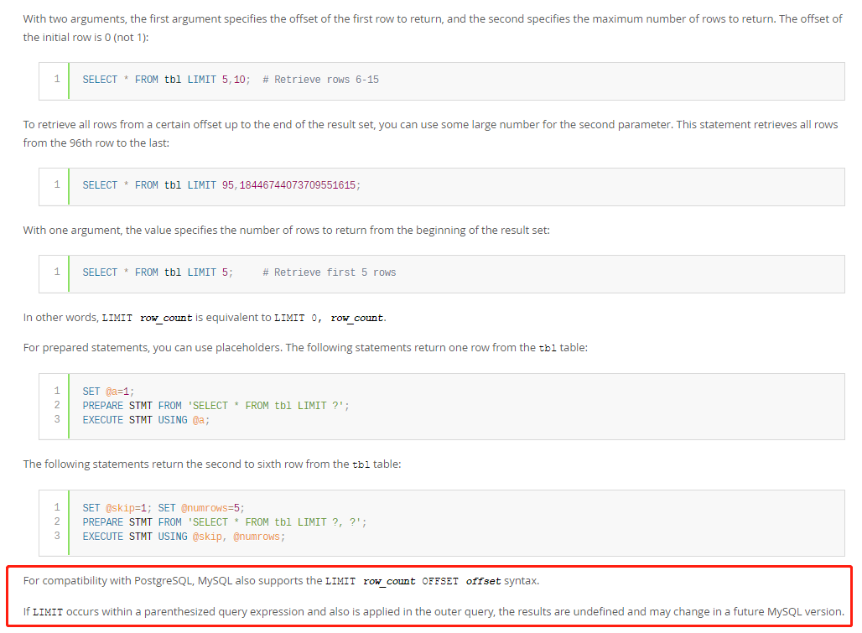Click the sentence starting 'If LIMIT occurs within'

[434, 611]
